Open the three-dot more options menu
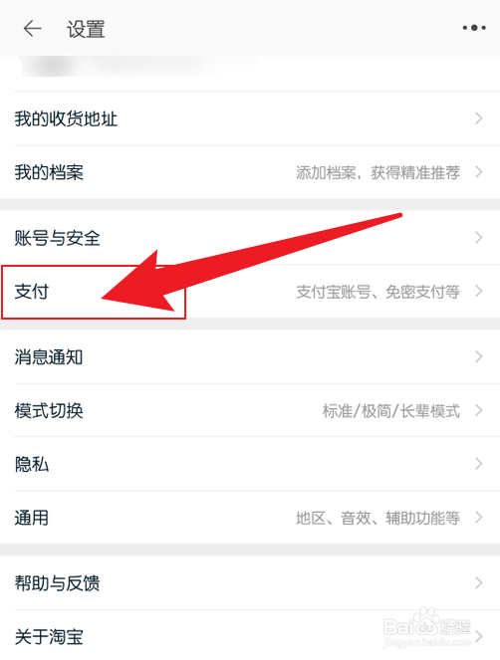This screenshot has width=500, height=660. pos(474,28)
